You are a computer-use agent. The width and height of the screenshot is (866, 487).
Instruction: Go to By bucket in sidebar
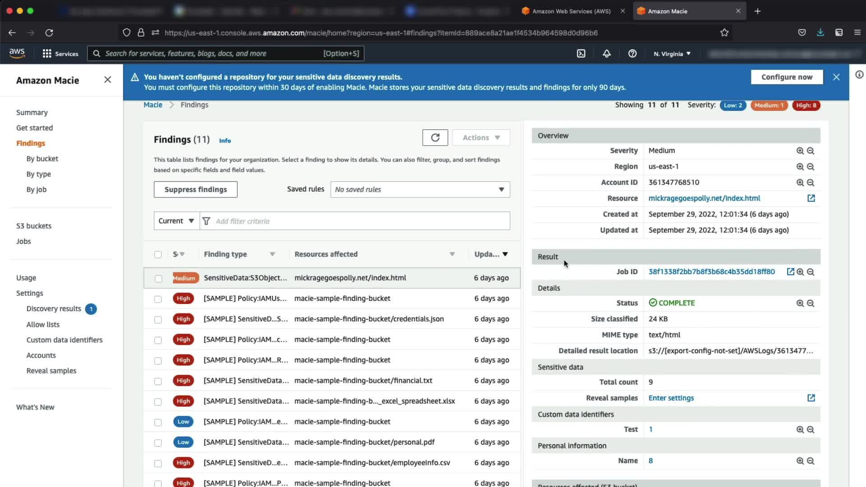coord(42,159)
